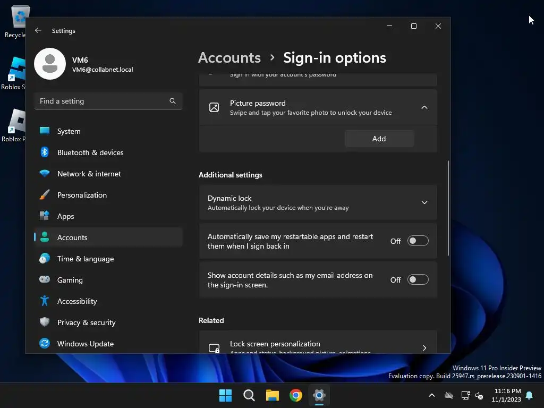
Task: Click the VM6 account name
Action: 80,59
